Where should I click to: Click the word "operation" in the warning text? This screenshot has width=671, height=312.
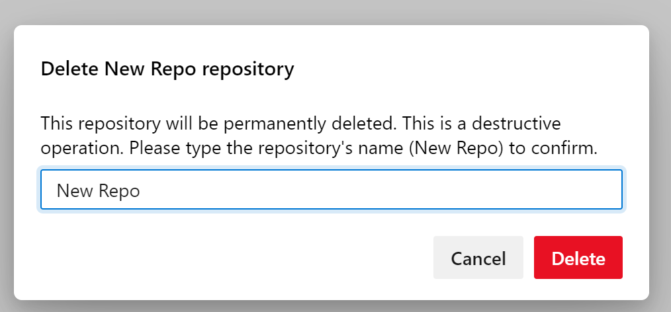83,149
